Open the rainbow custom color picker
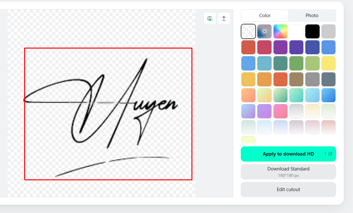 coord(280,31)
